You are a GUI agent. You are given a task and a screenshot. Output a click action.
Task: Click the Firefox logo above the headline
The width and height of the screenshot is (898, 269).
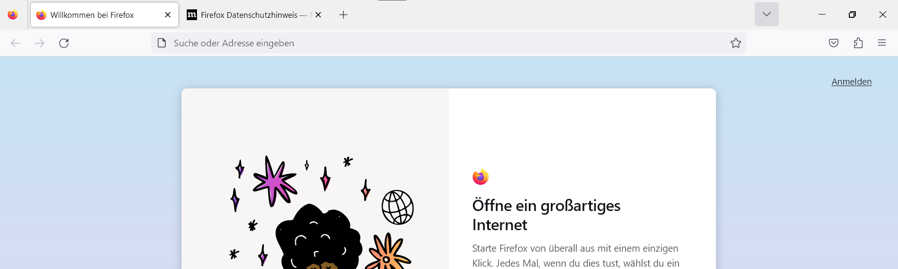point(481,177)
